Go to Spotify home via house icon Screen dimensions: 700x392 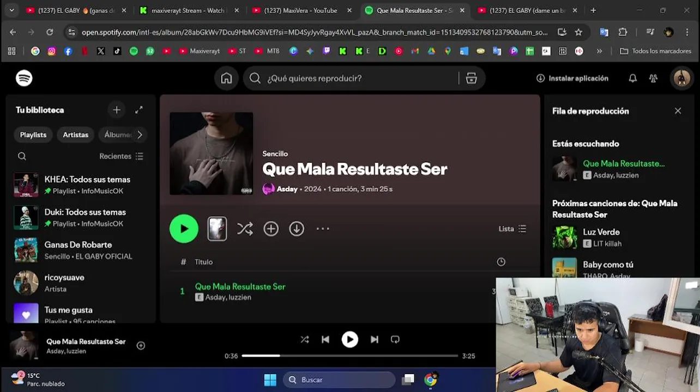(x=226, y=78)
